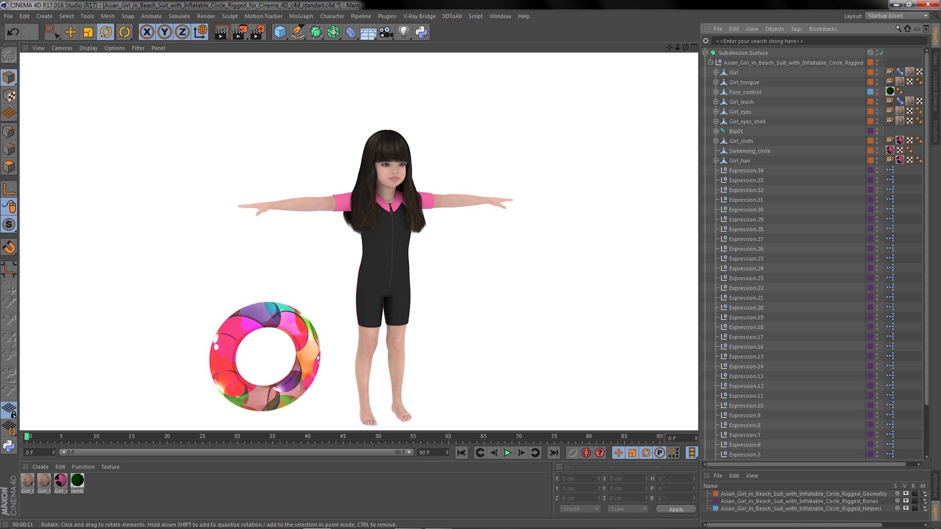This screenshot has height=529, width=941.
Task: Click the Apply button
Action: (x=676, y=509)
